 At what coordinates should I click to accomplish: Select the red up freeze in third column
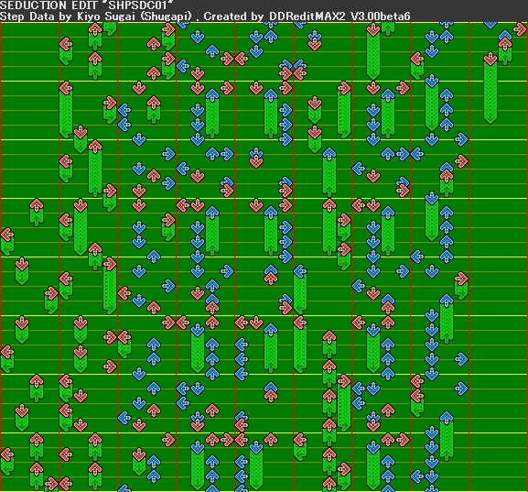click(154, 110)
